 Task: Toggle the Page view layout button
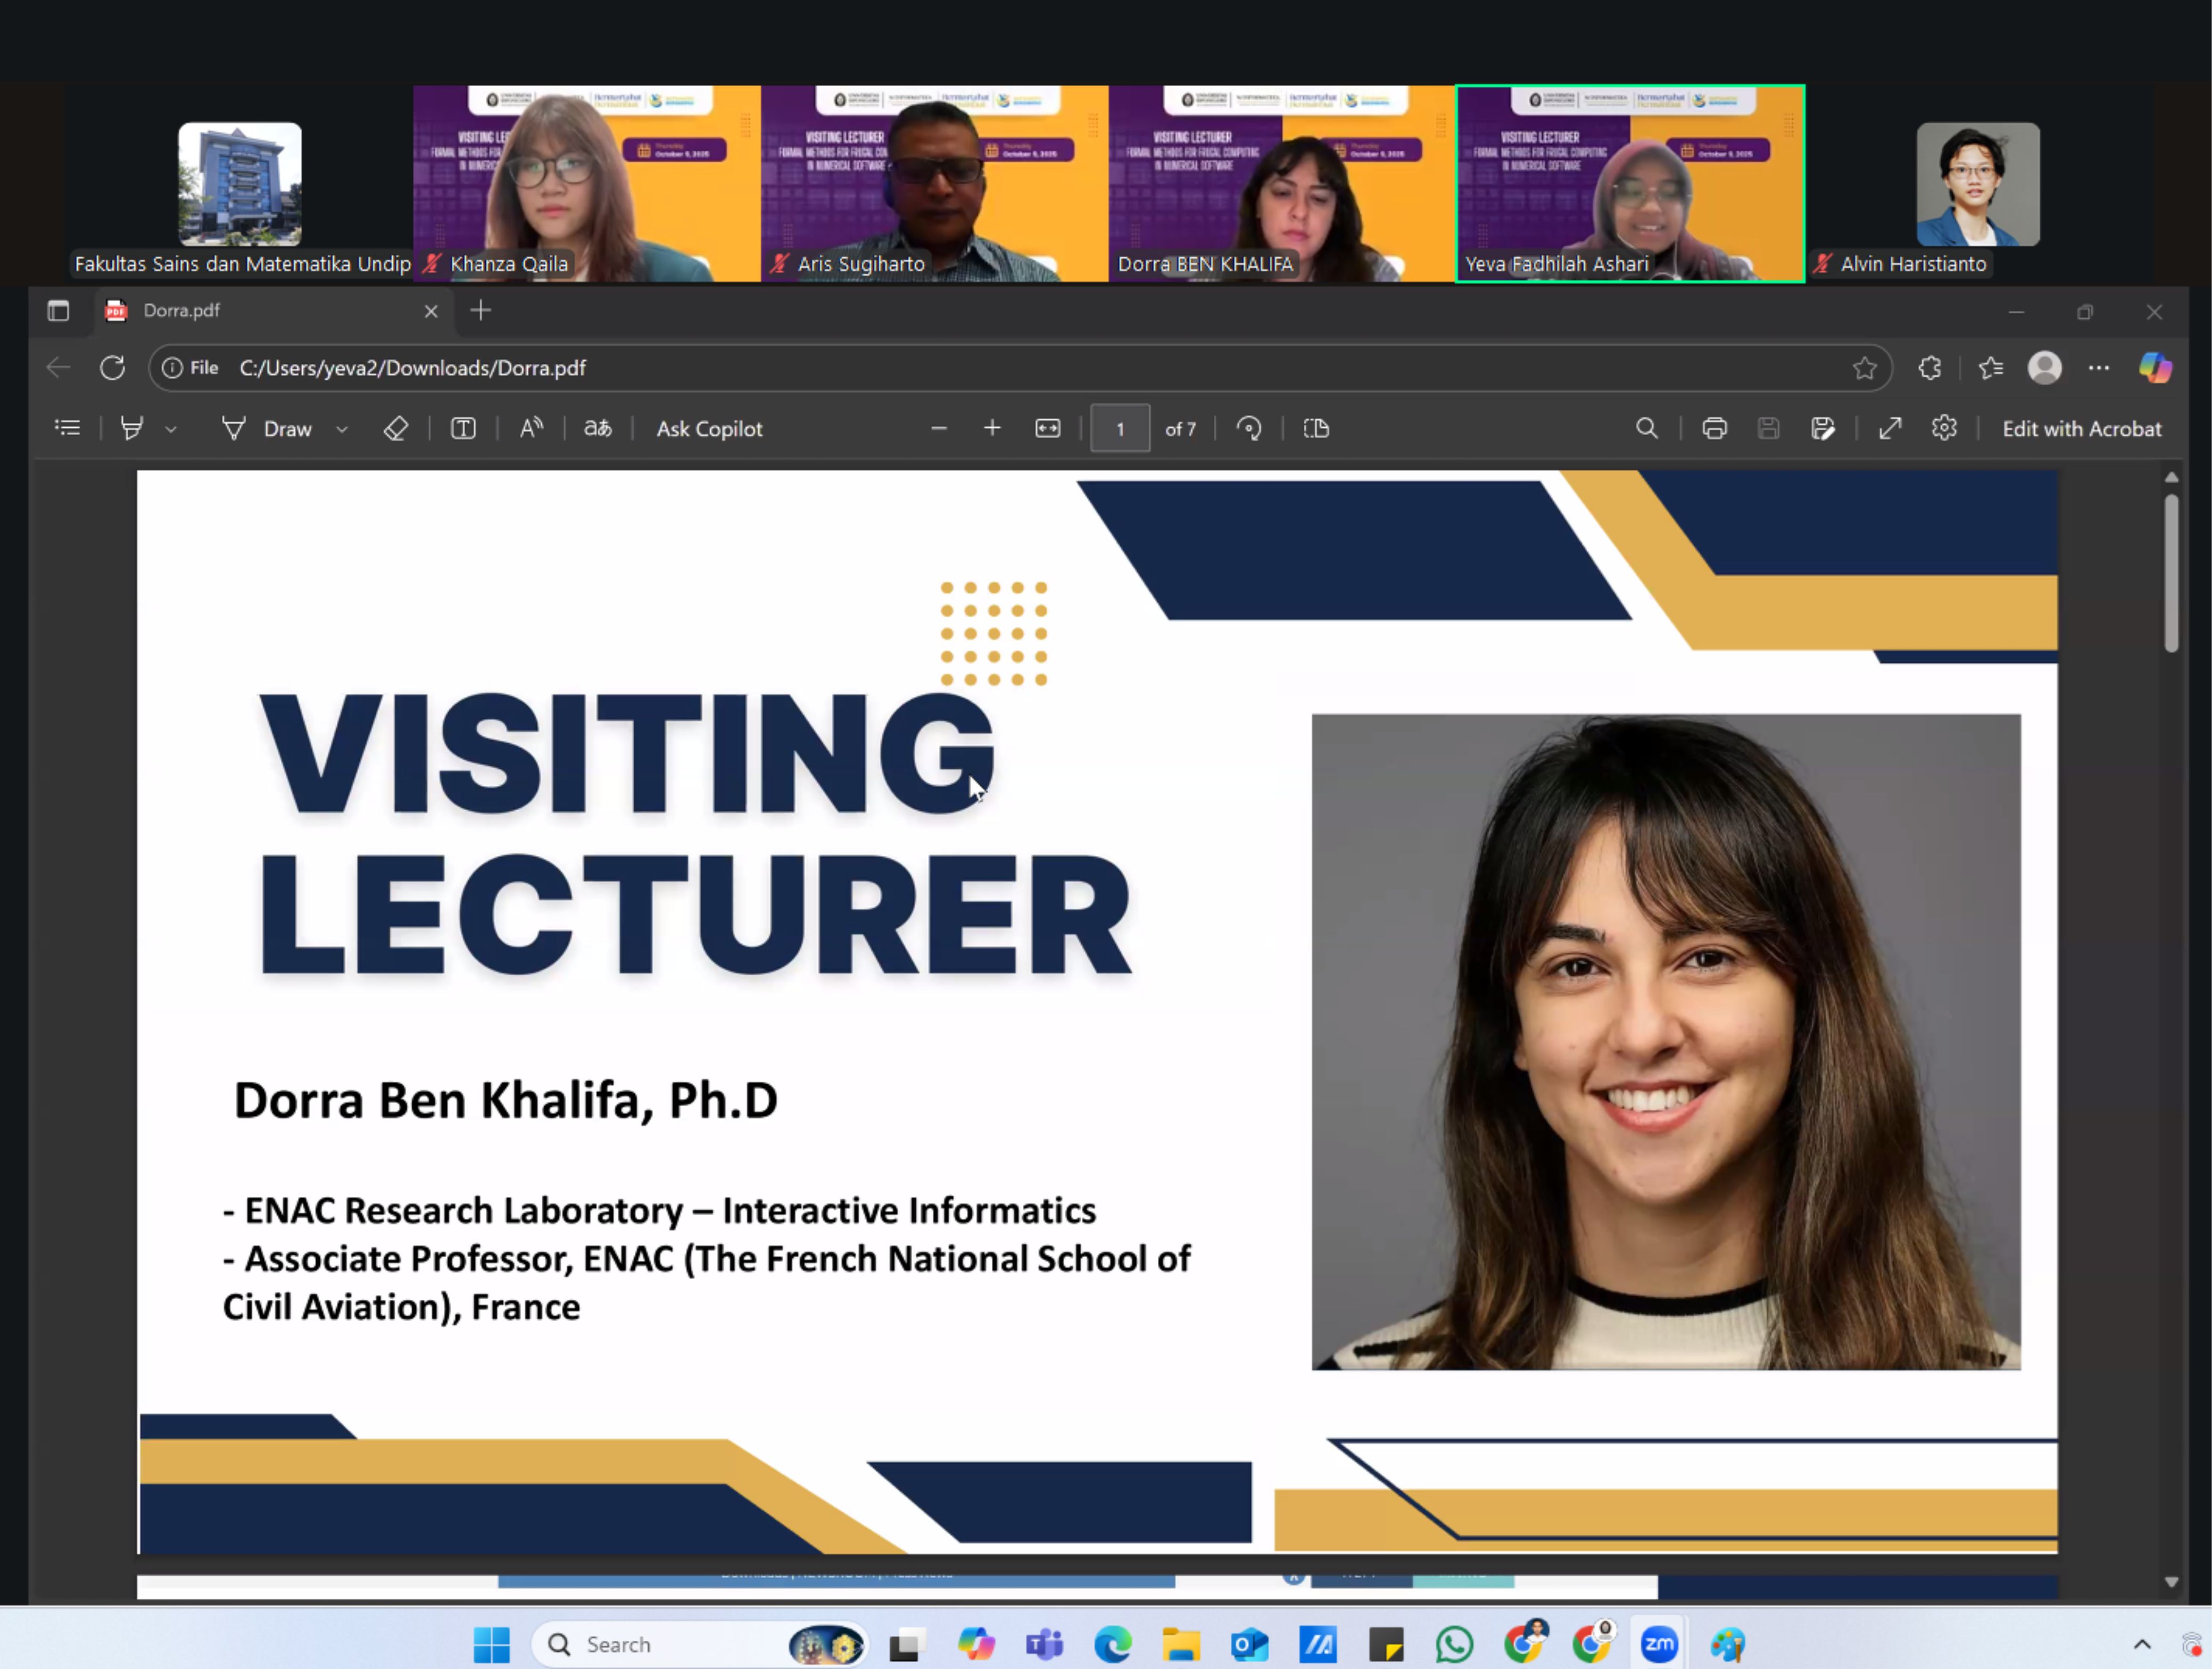(1316, 429)
